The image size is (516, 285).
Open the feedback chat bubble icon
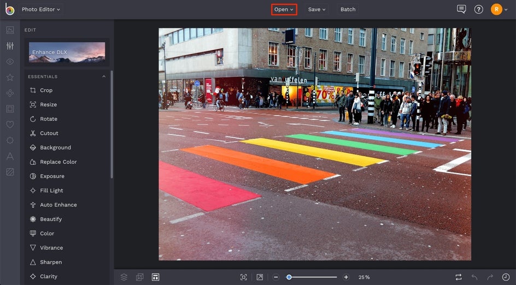[461, 9]
